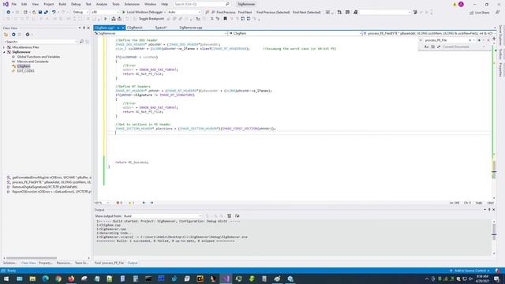Switch to Property Manager panel tab

tap(46, 263)
